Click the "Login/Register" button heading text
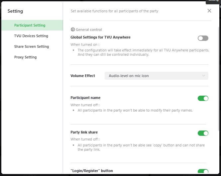 (x=92, y=171)
